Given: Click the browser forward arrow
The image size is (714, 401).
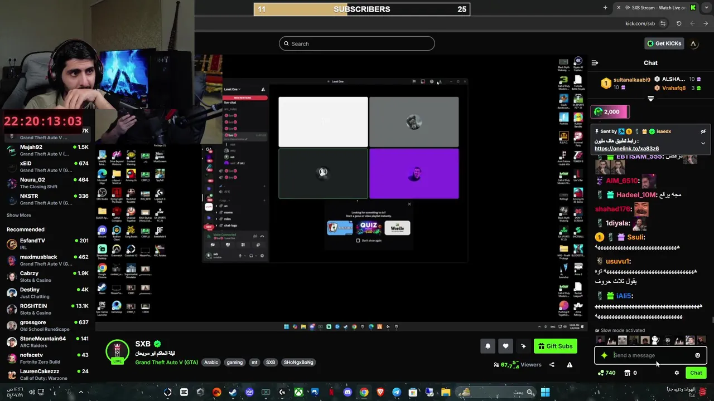Looking at the screenshot, I should point(706,23).
